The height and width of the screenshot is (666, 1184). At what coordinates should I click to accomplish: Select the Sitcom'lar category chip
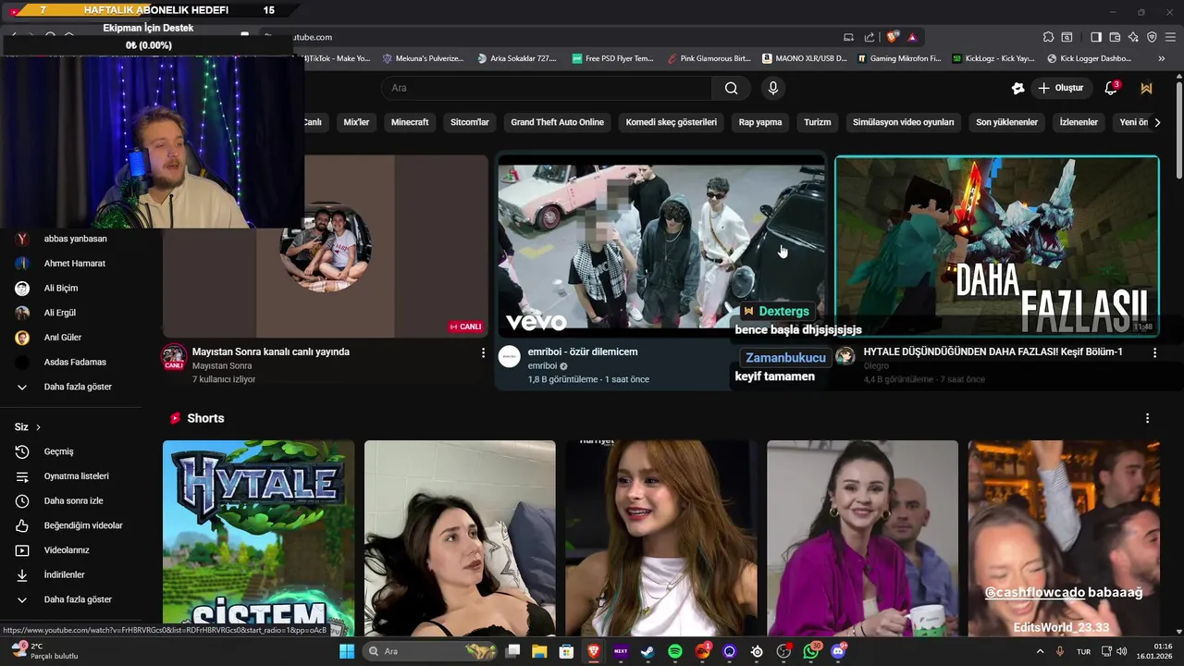[470, 122]
